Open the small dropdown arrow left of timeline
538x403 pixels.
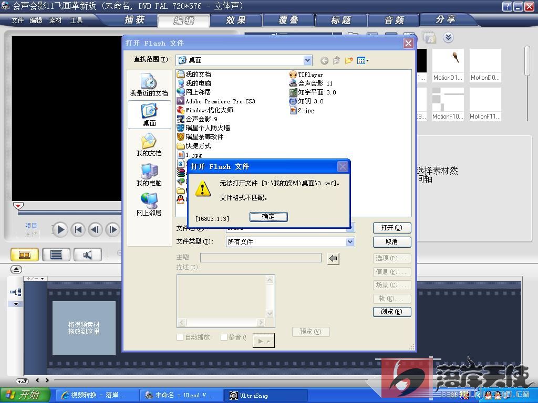tap(16, 304)
